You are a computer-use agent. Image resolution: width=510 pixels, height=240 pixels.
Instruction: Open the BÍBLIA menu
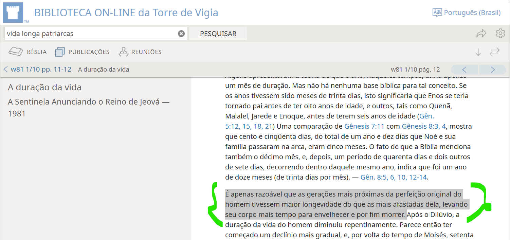pos(28,52)
